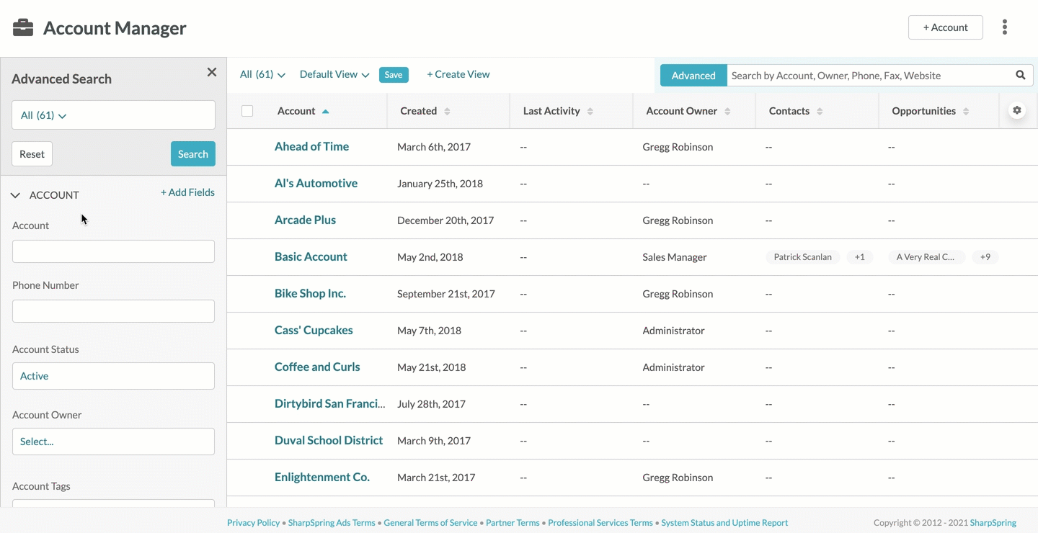This screenshot has width=1038, height=533.
Task: Open Bike Shop Inc. account
Action: tap(310, 293)
